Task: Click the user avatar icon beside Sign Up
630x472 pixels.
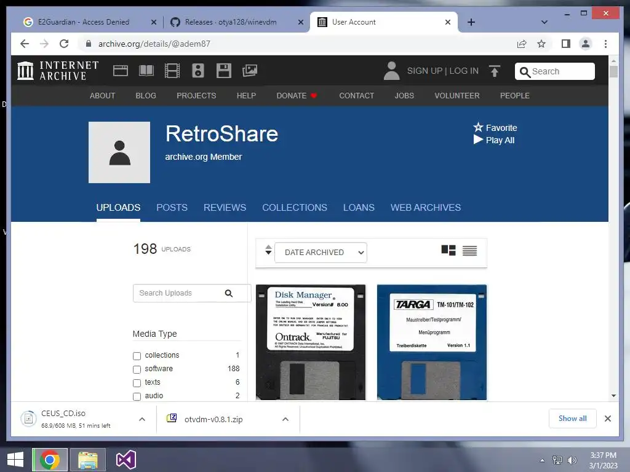Action: click(x=391, y=71)
